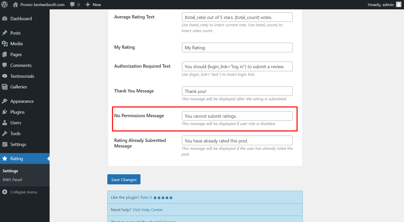Click the Save Changes button

click(124, 179)
